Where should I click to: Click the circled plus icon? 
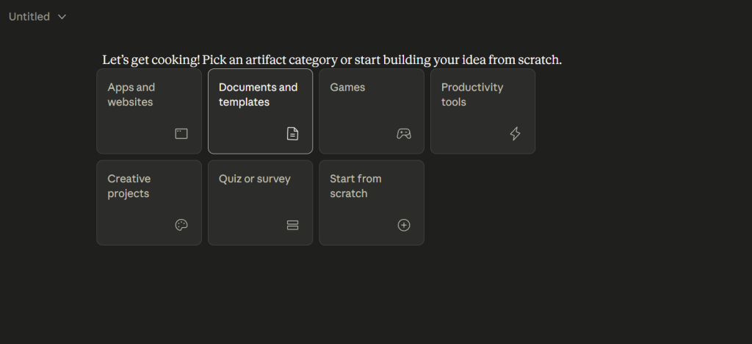click(x=404, y=225)
